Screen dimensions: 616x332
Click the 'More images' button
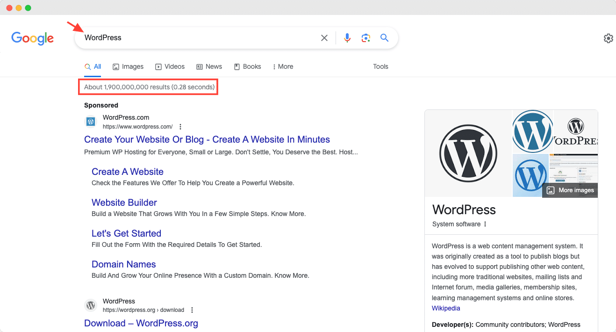[x=570, y=190]
